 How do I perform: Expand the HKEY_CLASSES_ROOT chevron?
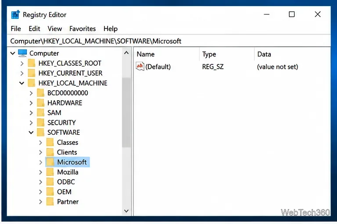(22, 63)
